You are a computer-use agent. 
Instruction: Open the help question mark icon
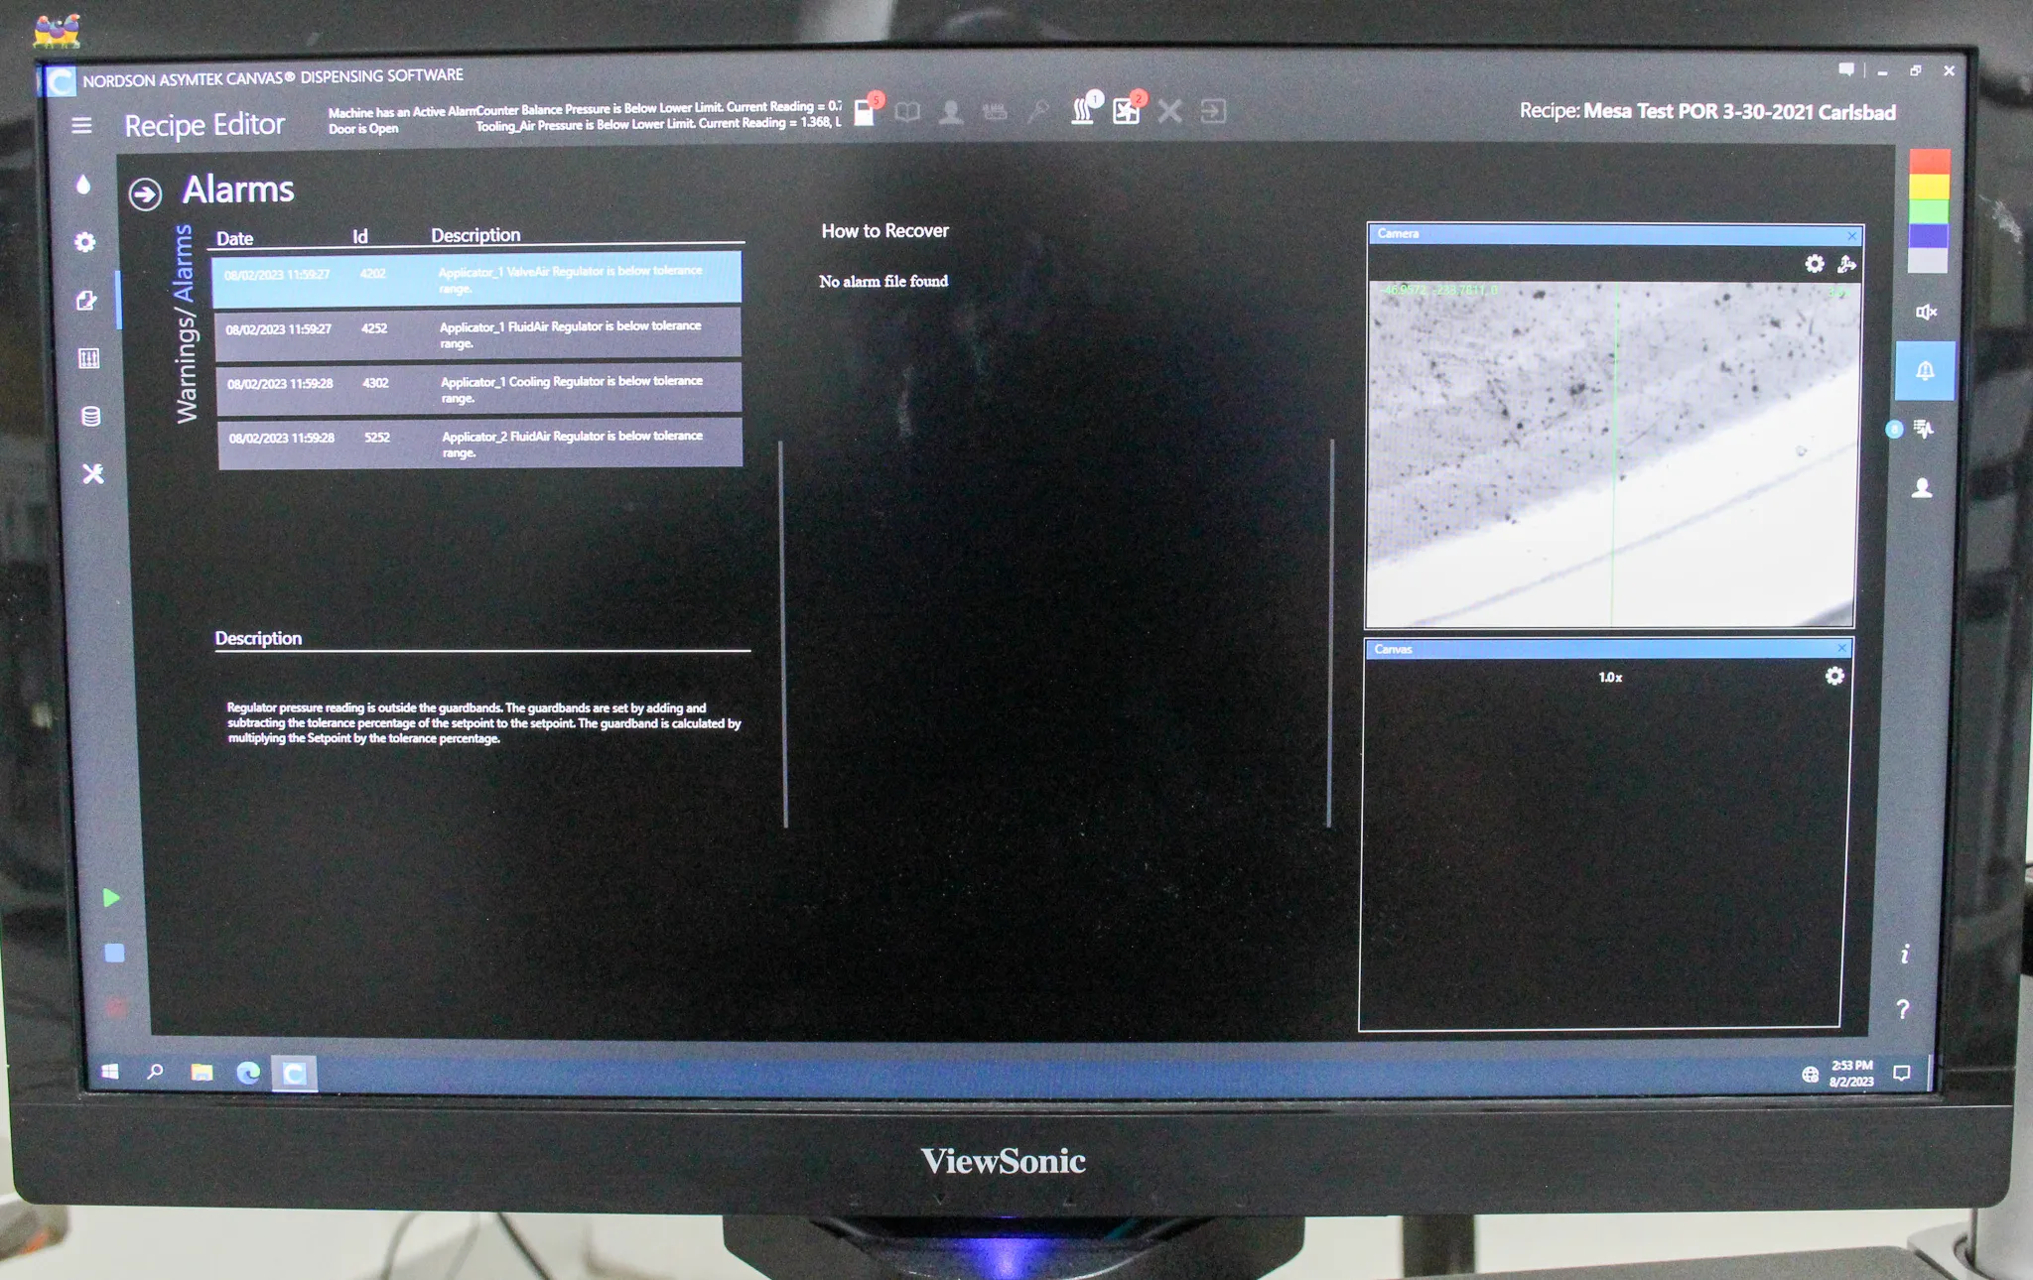1902,1009
